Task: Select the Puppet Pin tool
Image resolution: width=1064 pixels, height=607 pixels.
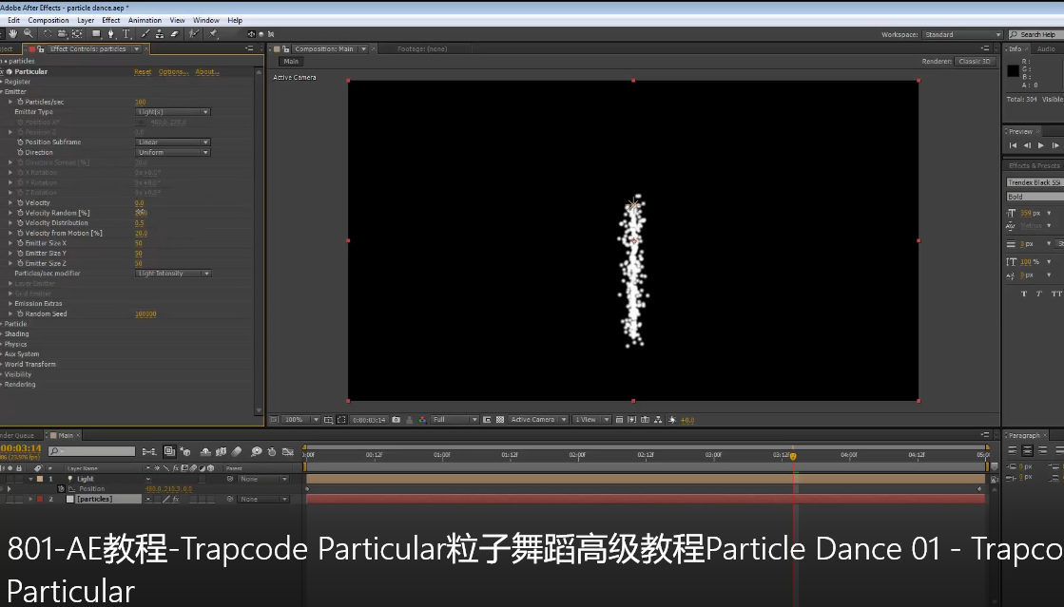Action: click(212, 34)
